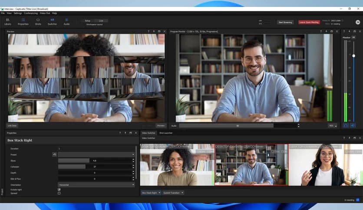Open the Audio toolbar icon
Viewport: 363px width, 210px height.
(x=66, y=22)
